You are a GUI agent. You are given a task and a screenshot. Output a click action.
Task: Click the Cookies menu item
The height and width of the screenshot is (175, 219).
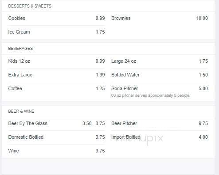click(17, 18)
